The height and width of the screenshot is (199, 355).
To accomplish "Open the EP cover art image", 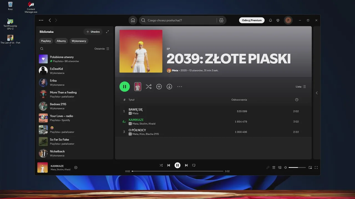I will 141,51.
